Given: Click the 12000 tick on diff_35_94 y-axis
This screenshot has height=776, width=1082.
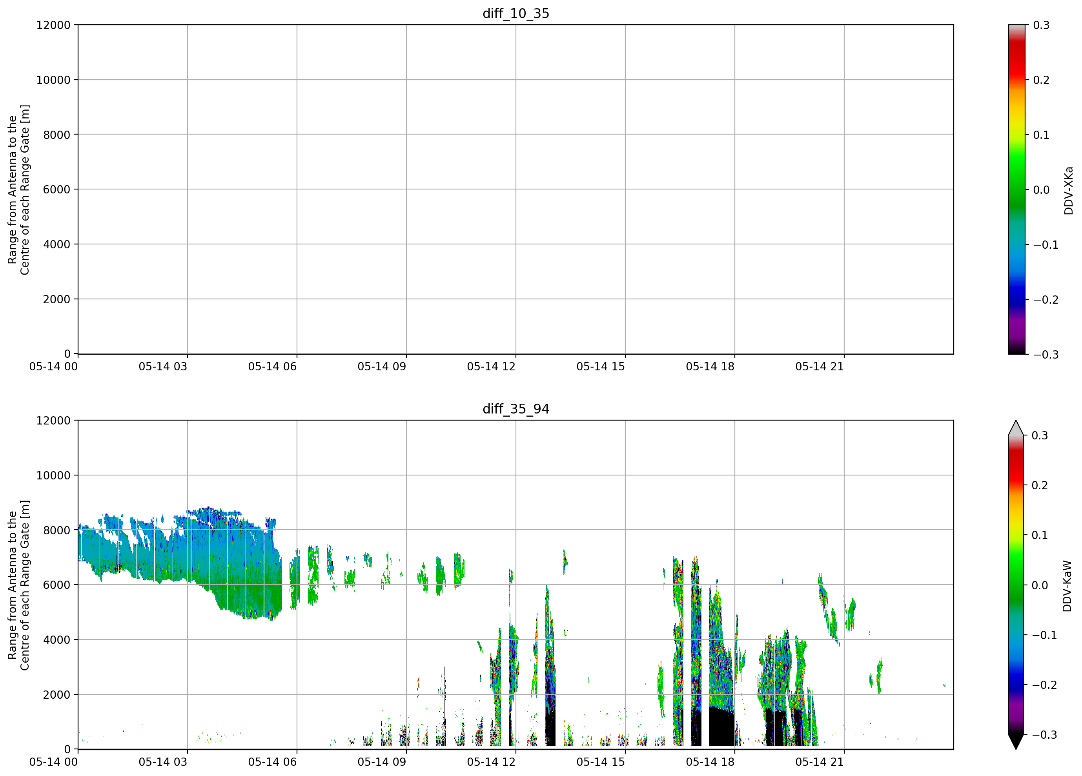Looking at the screenshot, I should click(x=53, y=420).
